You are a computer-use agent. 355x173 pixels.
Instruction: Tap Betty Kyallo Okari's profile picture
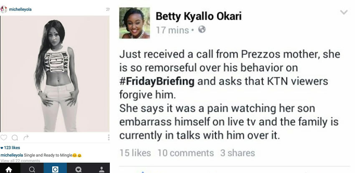coord(134,23)
